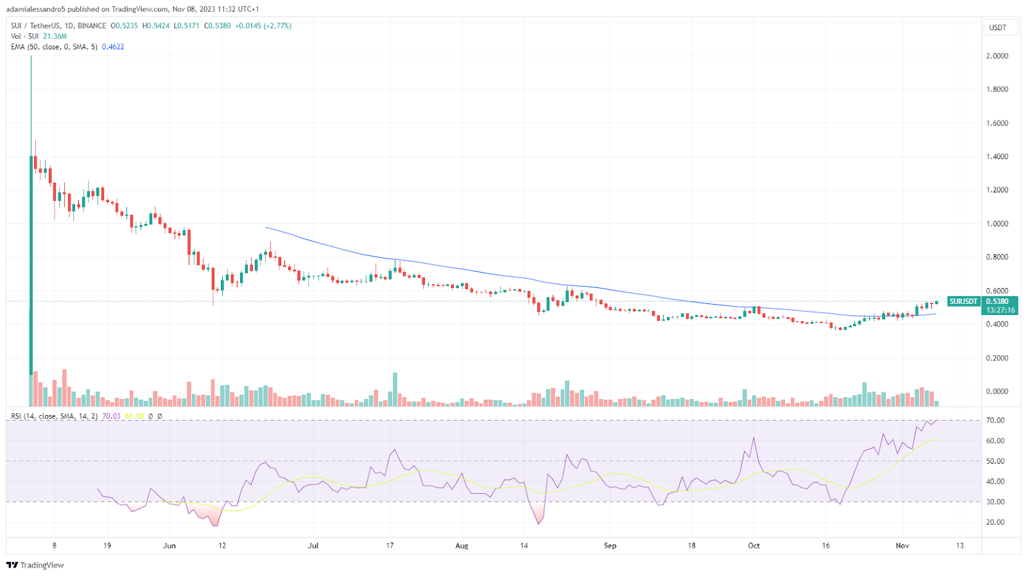Click the 1.0000 price axis label
This screenshot has width=1027, height=576.
point(997,224)
